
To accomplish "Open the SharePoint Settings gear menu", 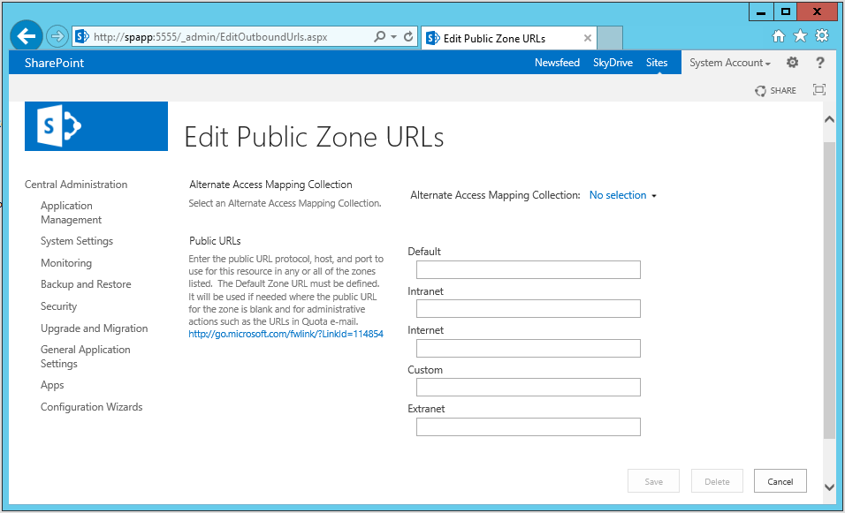I will [792, 63].
